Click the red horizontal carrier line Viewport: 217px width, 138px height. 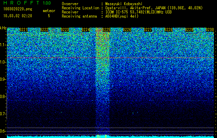pyautogui.click(x=110, y=58)
